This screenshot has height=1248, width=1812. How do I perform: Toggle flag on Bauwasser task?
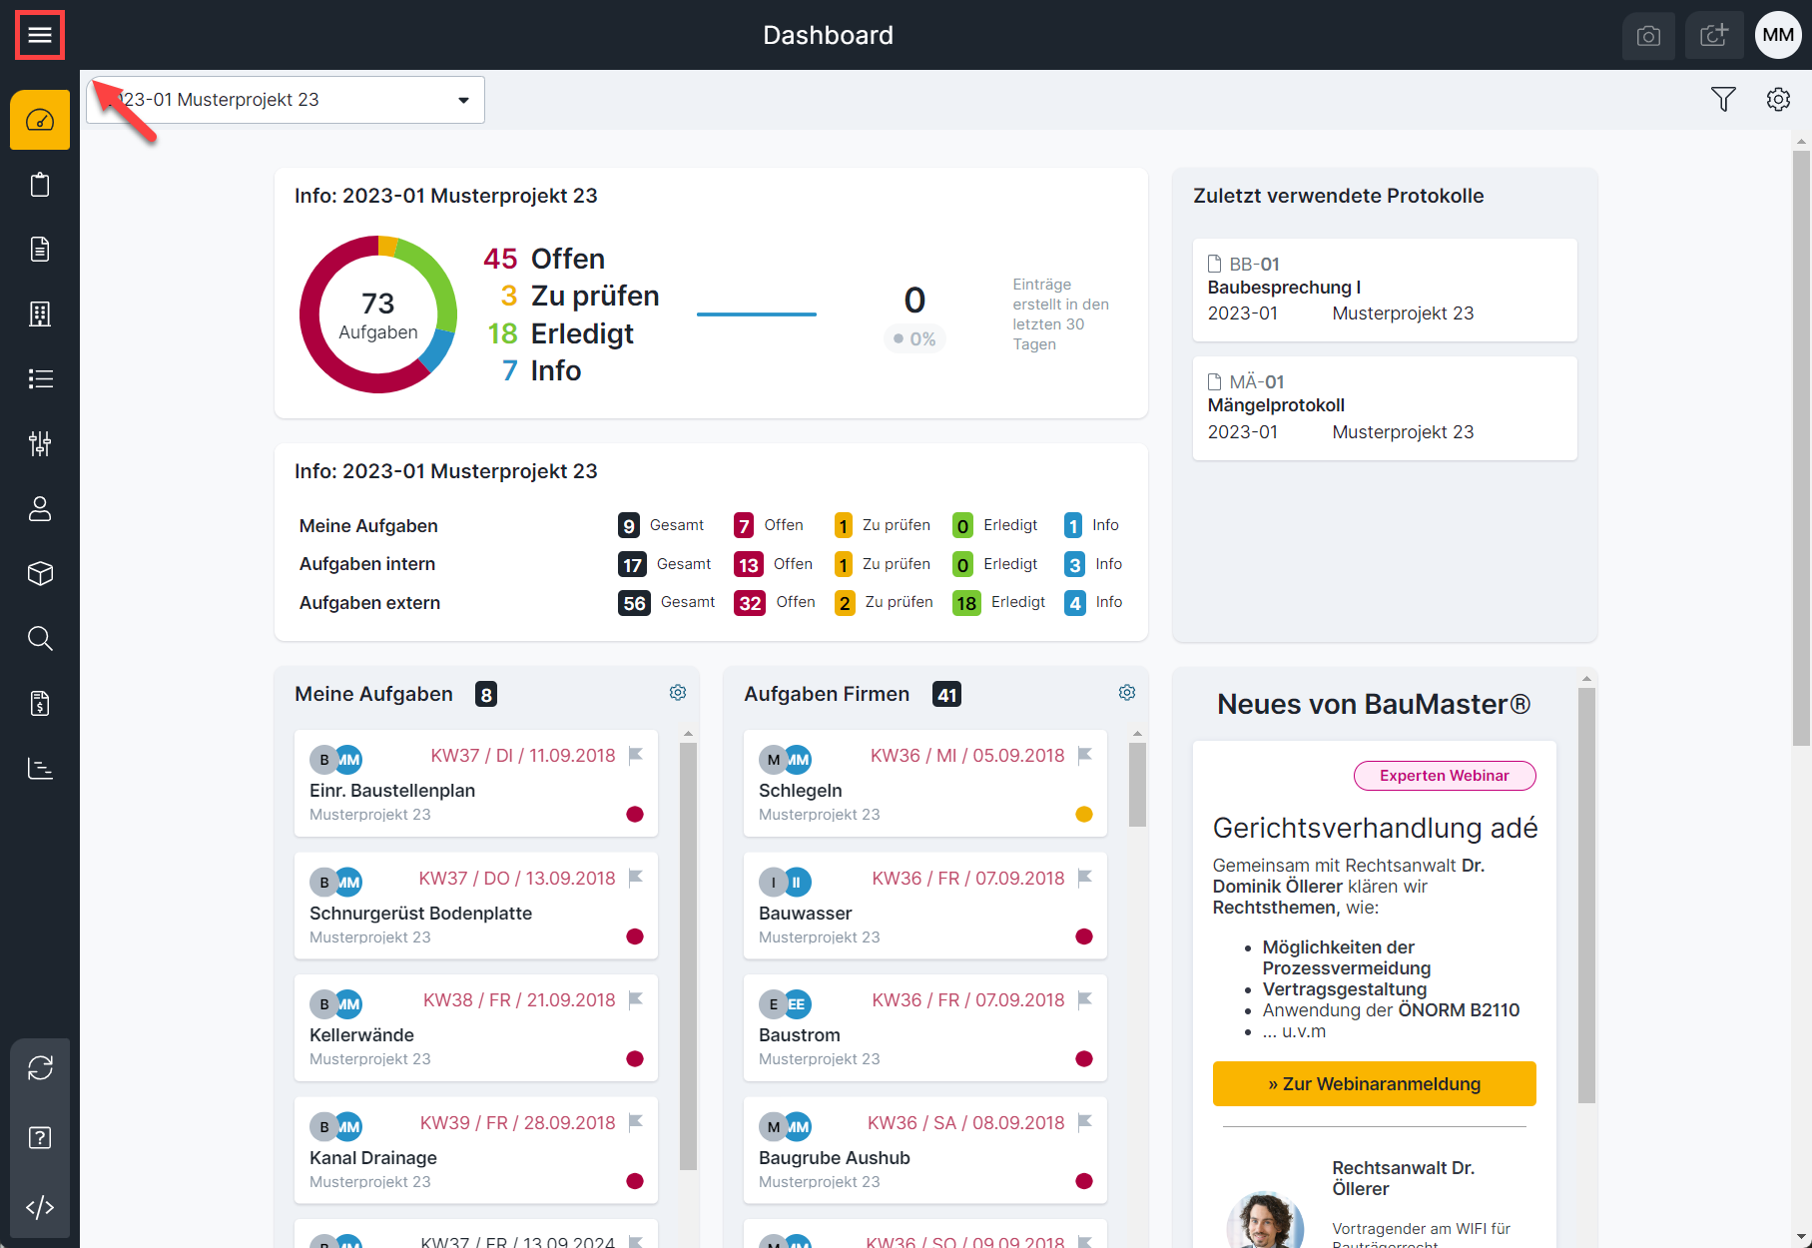[x=1085, y=879]
